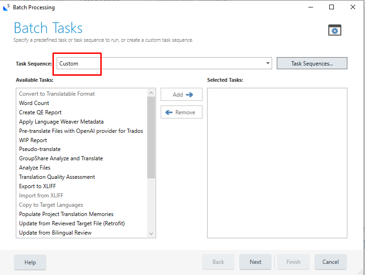Select Translation Quality Assessment task
This screenshot has height=275, width=365.
(57, 177)
